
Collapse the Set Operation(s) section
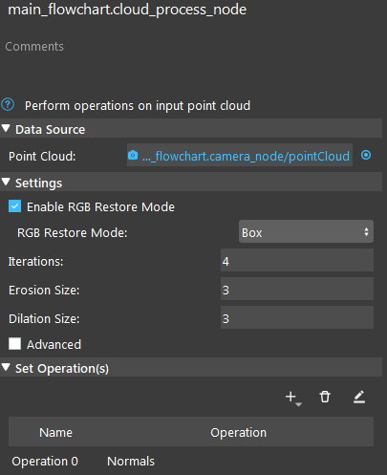point(6,367)
